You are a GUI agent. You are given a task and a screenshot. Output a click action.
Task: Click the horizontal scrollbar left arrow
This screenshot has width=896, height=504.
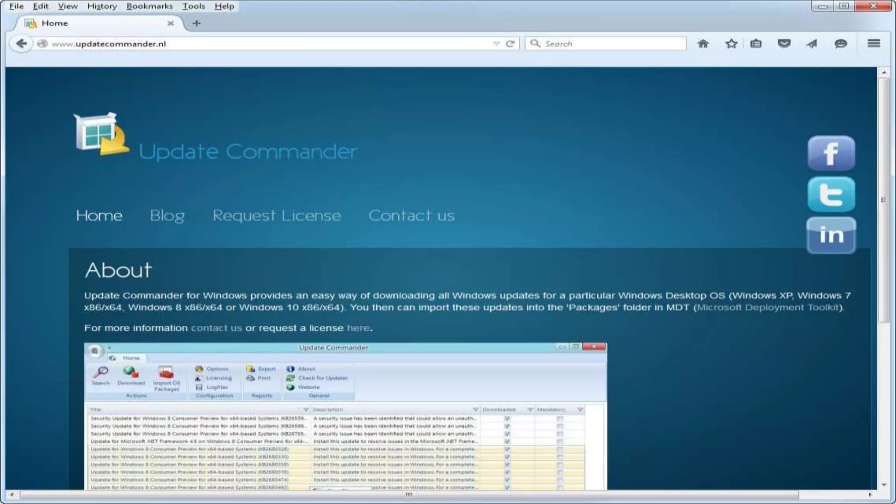(x=12, y=494)
